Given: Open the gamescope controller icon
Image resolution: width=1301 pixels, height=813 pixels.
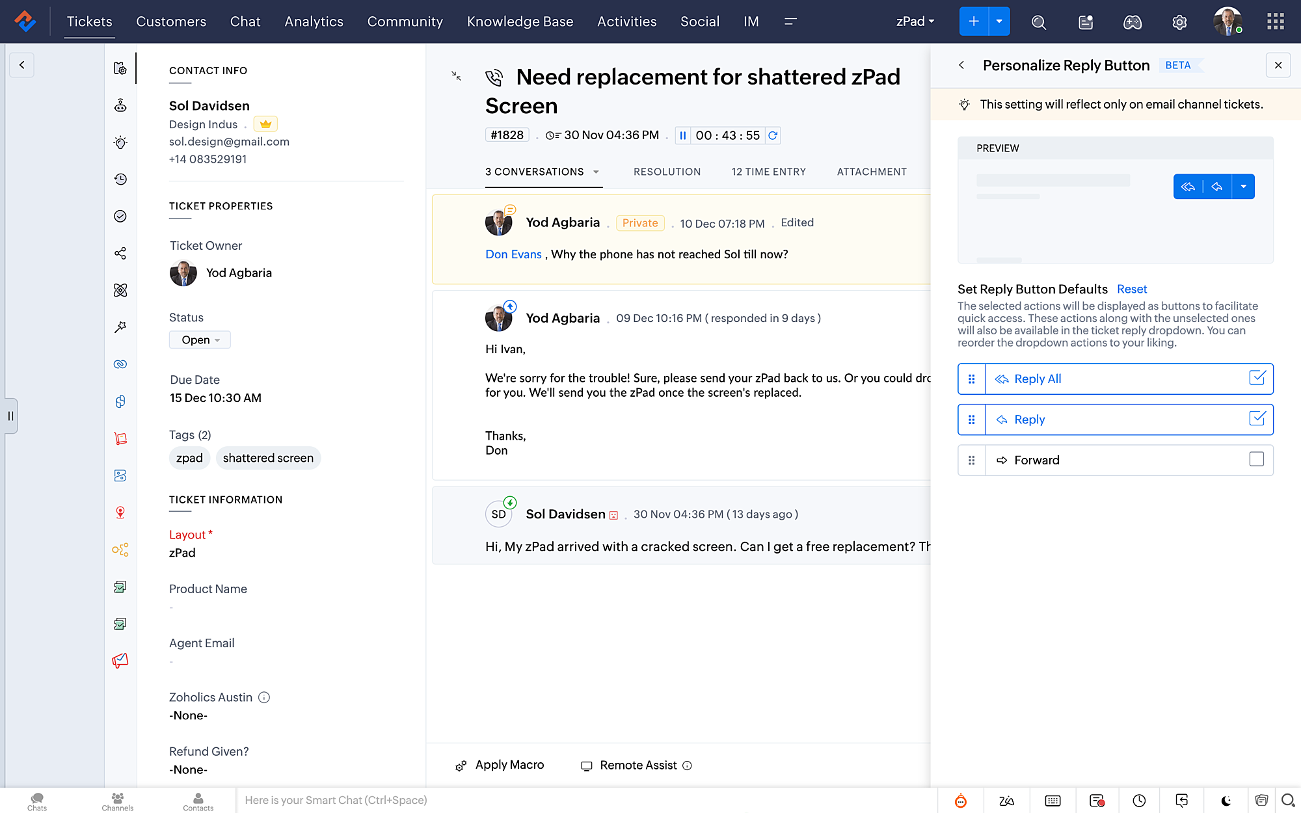Looking at the screenshot, I should [1133, 22].
